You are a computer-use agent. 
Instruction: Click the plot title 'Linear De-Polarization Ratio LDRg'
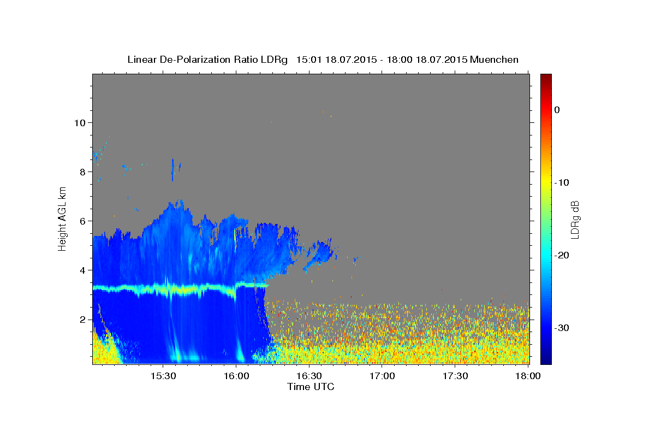(x=207, y=60)
